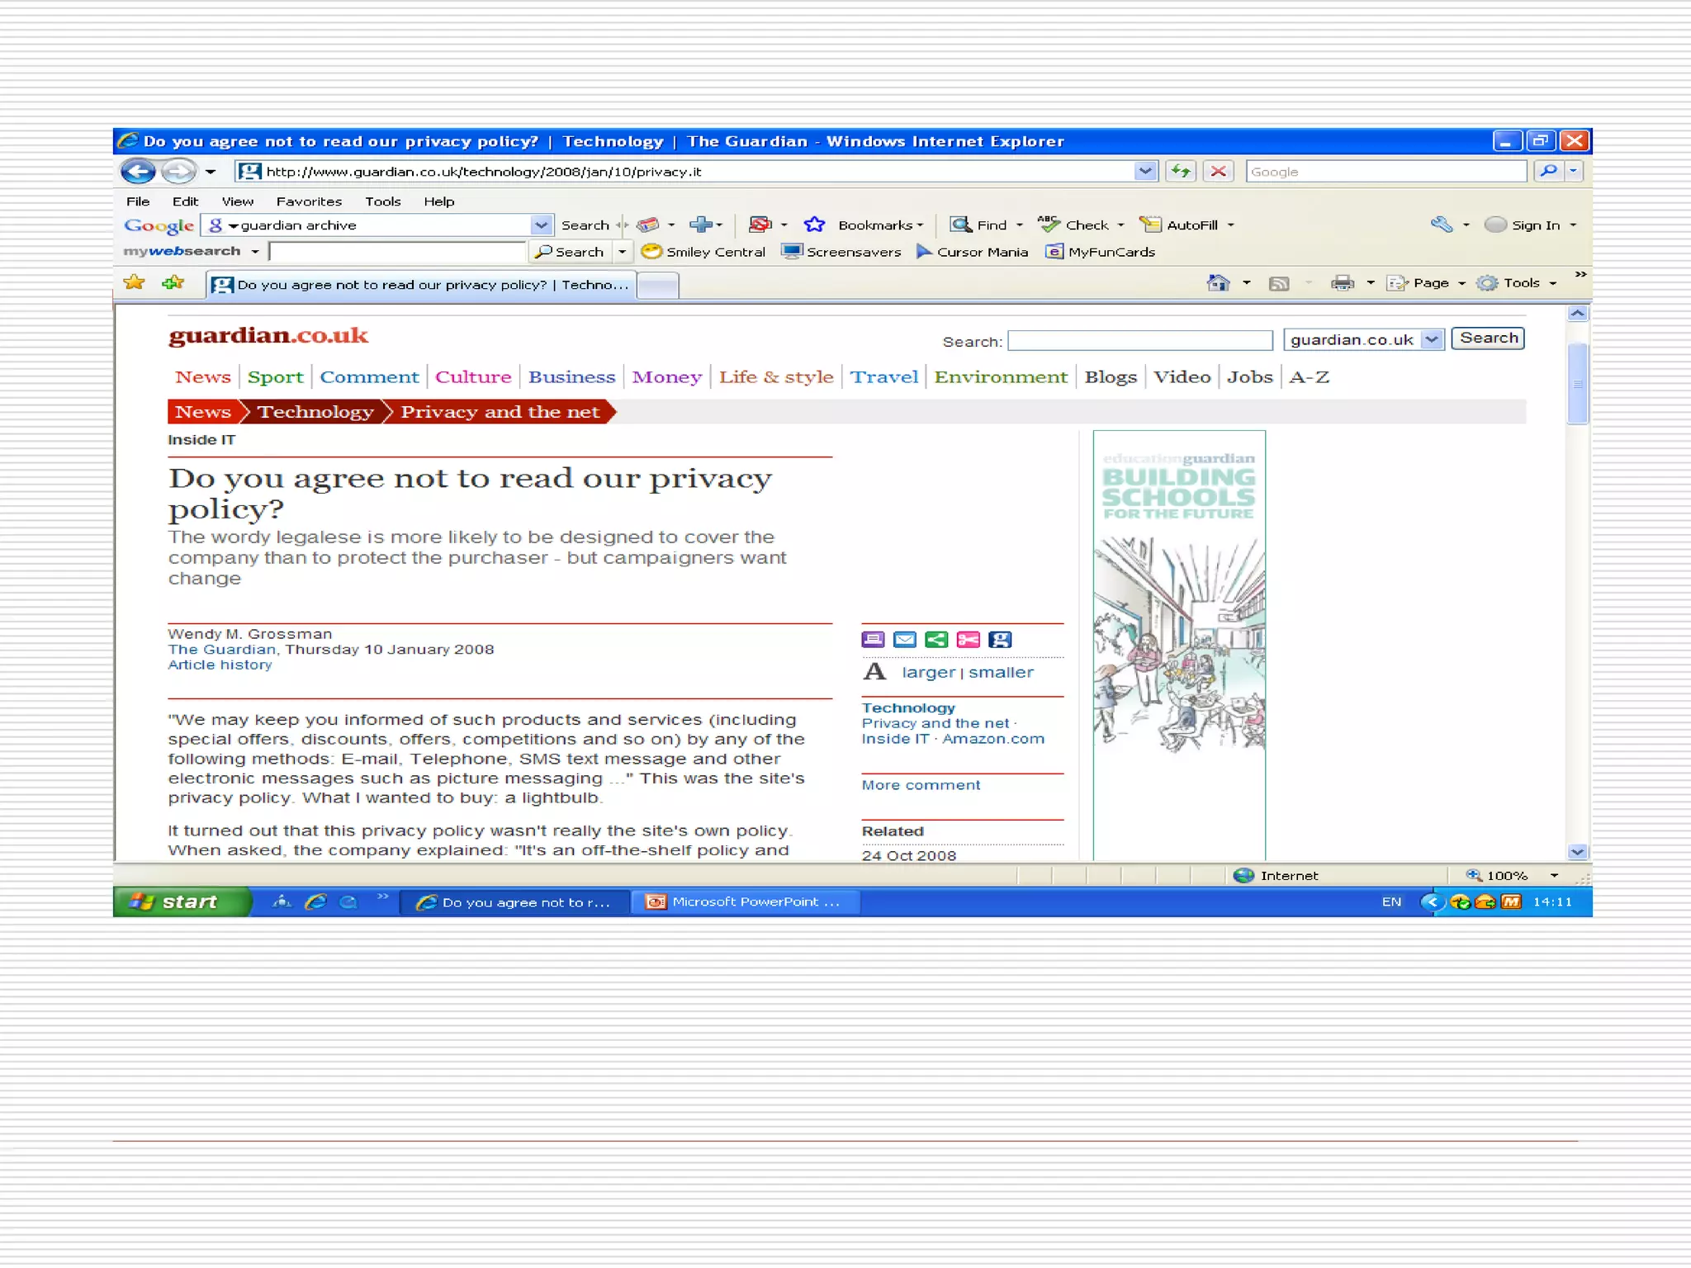Click the larger text size link
The height and width of the screenshot is (1268, 1691).
pos(928,673)
